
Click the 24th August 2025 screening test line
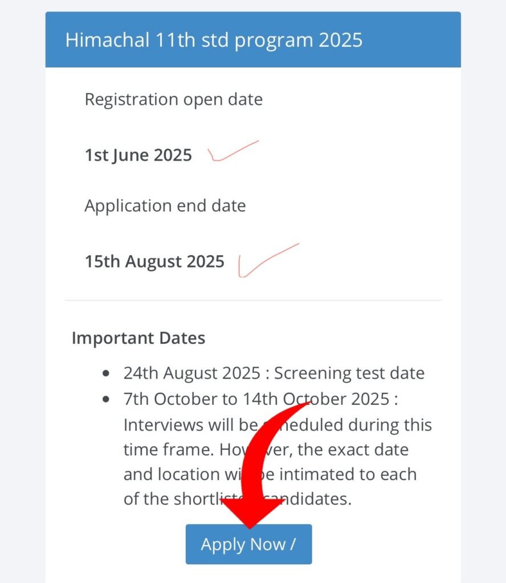[274, 373]
